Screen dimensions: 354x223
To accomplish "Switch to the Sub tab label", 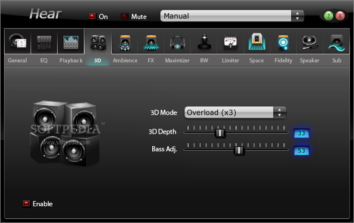I will pos(337,61).
